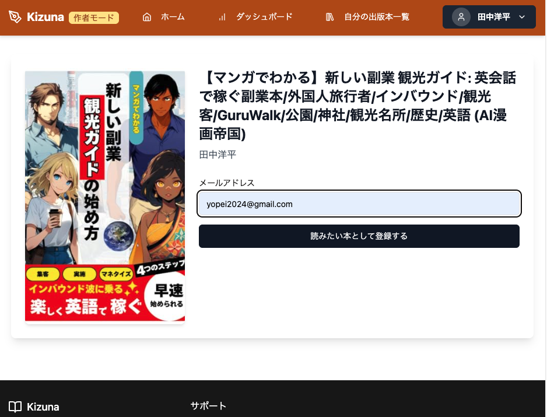Click the Kizuna wordmark in the header
This screenshot has height=417, width=547.
(x=45, y=17)
